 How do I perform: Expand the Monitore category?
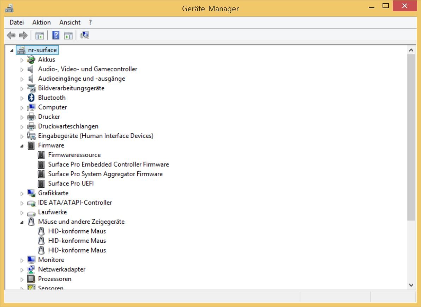point(22,260)
